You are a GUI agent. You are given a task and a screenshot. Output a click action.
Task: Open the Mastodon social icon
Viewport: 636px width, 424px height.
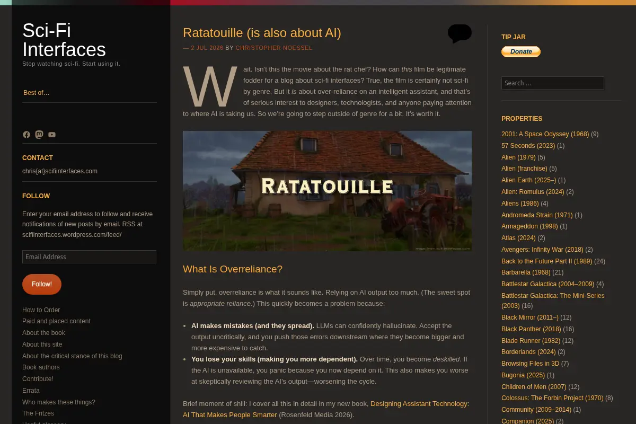[39, 135]
